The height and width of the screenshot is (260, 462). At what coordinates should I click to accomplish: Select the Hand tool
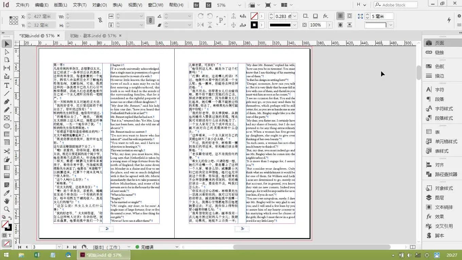coord(7,201)
